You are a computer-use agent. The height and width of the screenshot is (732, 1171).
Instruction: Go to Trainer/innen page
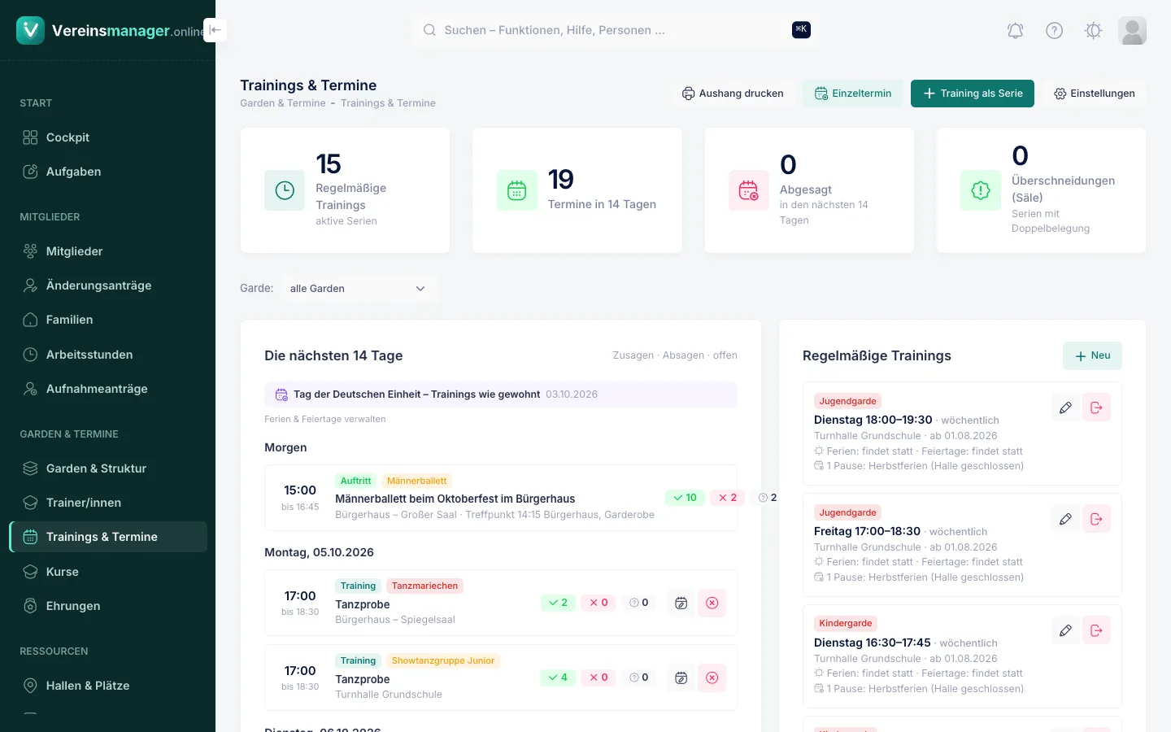click(x=107, y=503)
